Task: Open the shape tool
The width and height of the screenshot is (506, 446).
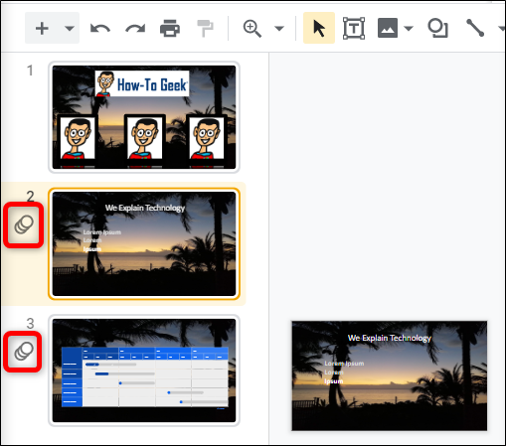Action: [x=437, y=29]
